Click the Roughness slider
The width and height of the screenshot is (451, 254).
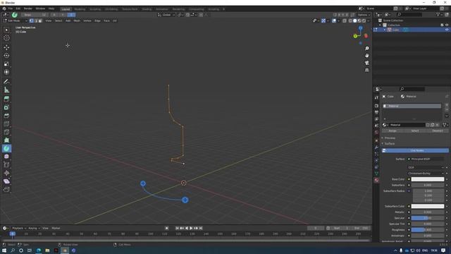click(x=428, y=230)
